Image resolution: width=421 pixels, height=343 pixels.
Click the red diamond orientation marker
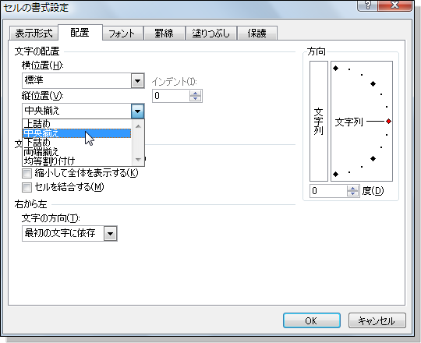pyautogui.click(x=388, y=122)
